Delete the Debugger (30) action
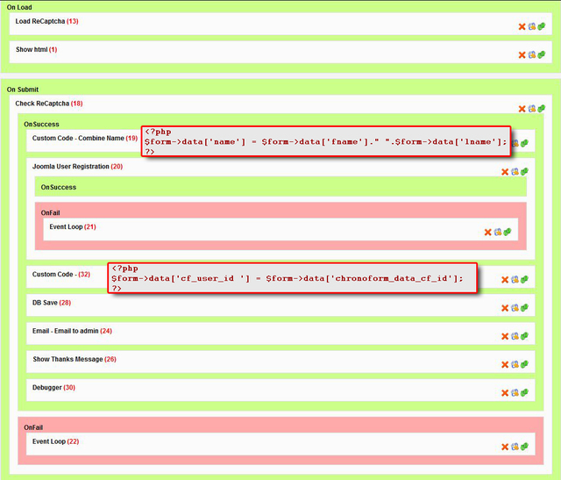Screen dimensions: 561x480 click(505, 393)
